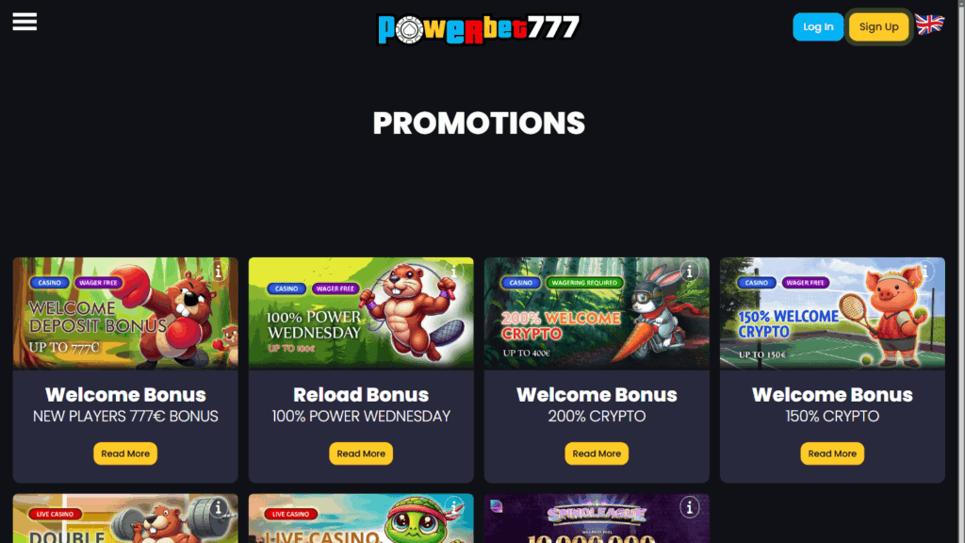Open the Welcome Deposit Bonus beaver banner
This screenshot has height=543, width=965.
tap(125, 313)
